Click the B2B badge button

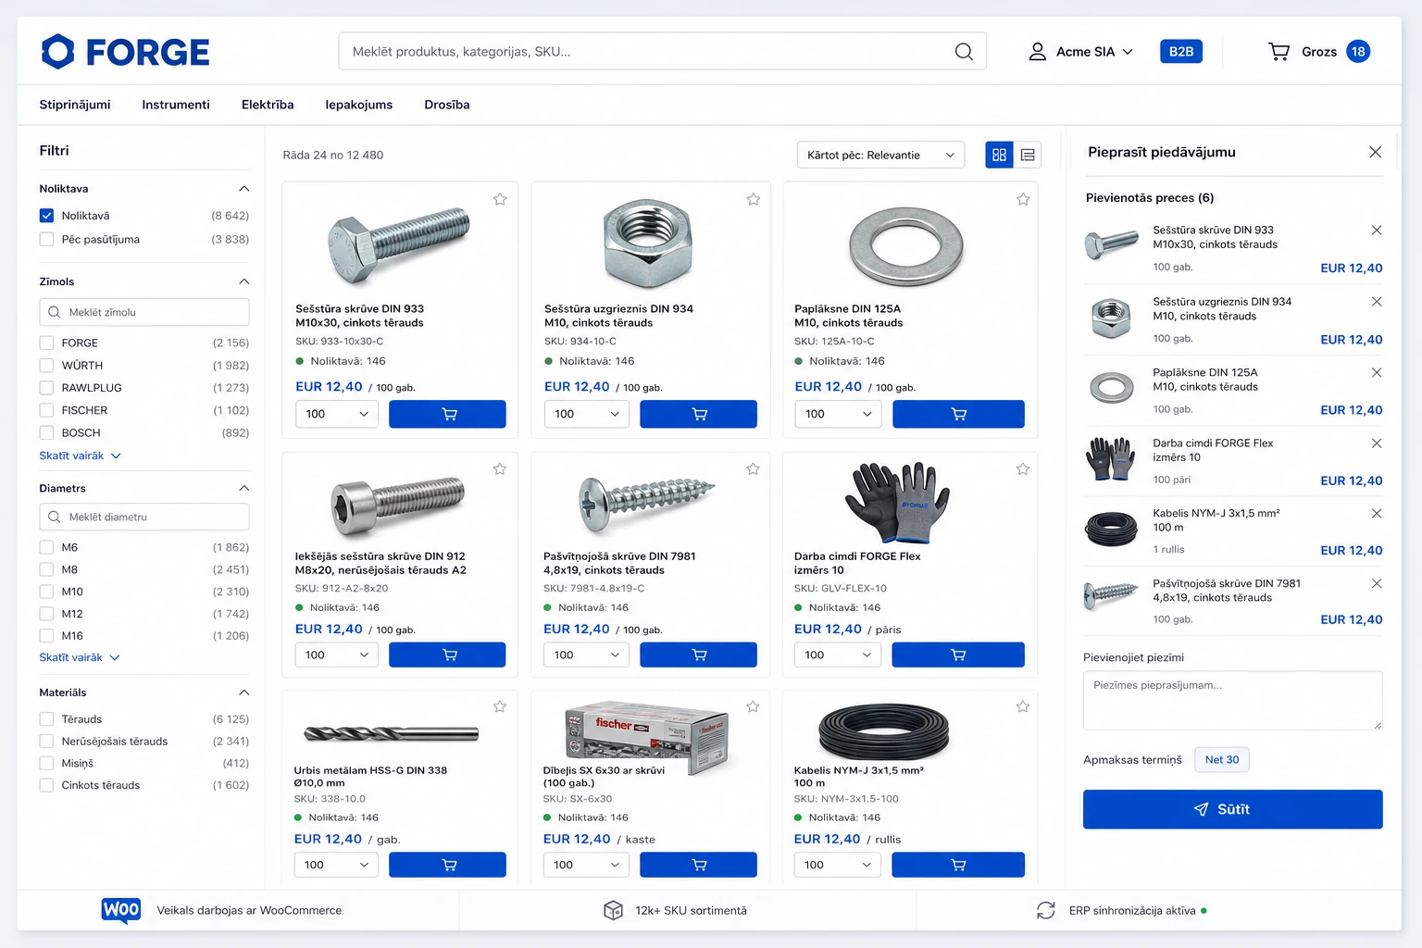point(1181,52)
